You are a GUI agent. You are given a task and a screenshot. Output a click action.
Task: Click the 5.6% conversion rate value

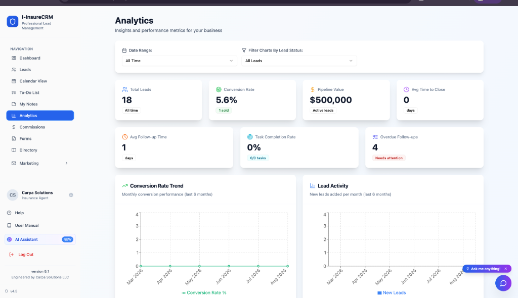226,100
